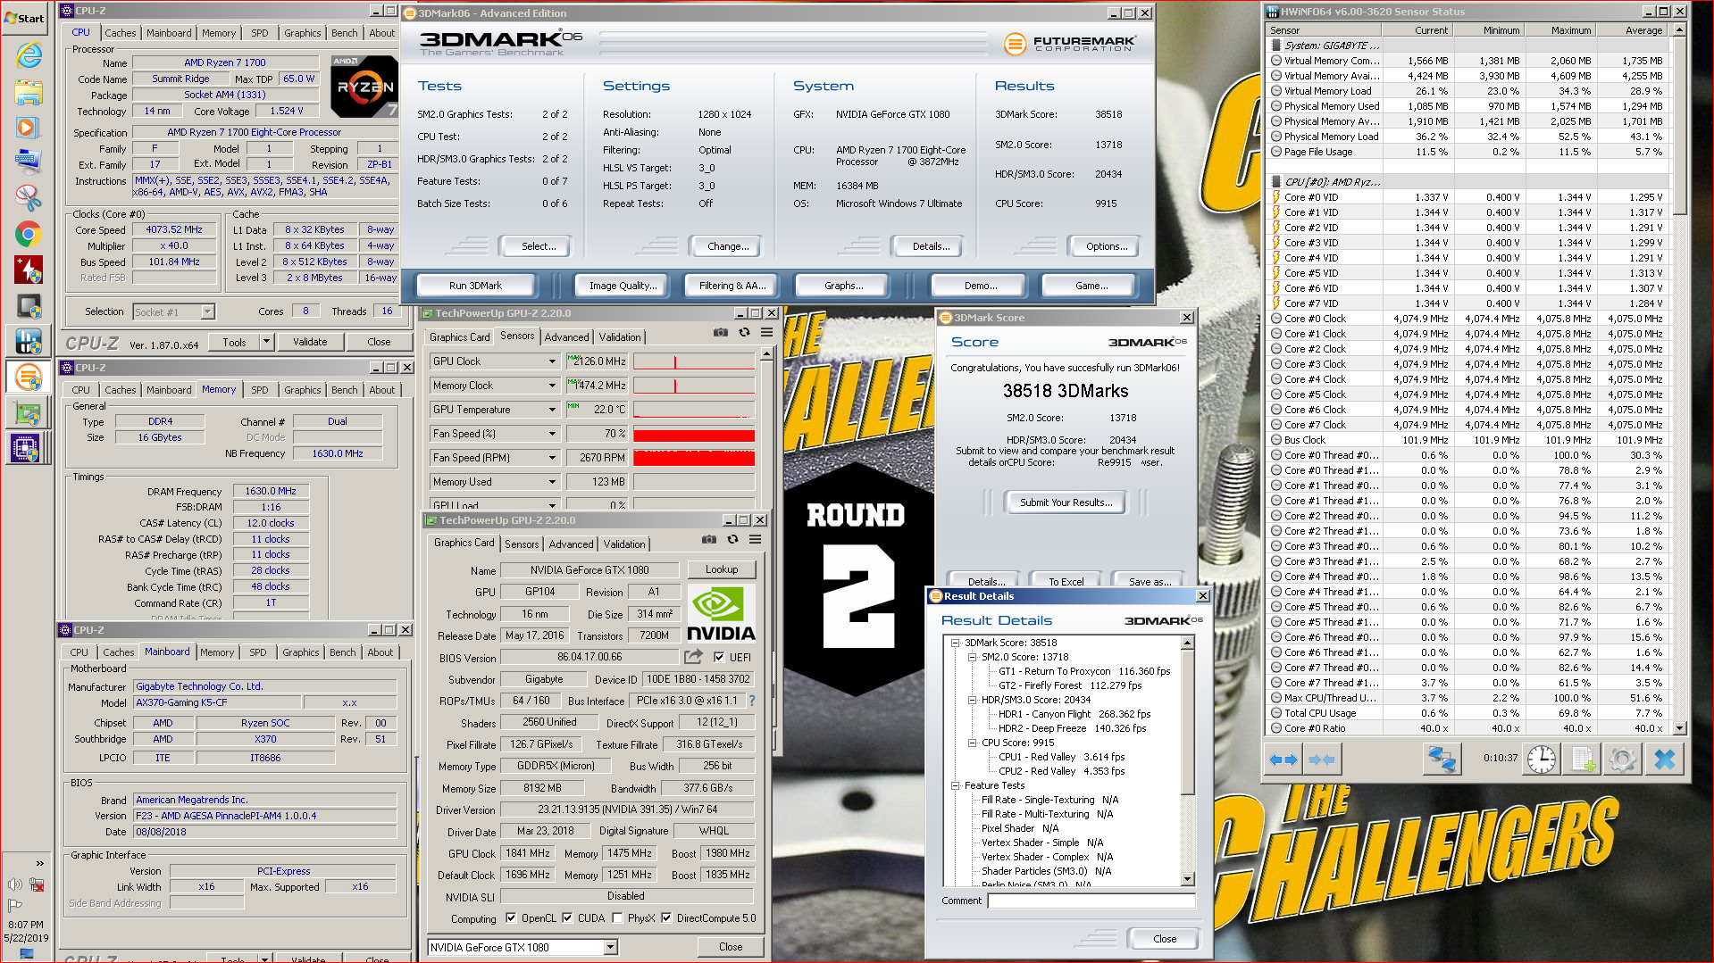Click Submit Your Results button
Image resolution: width=1714 pixels, height=963 pixels.
(x=1066, y=502)
